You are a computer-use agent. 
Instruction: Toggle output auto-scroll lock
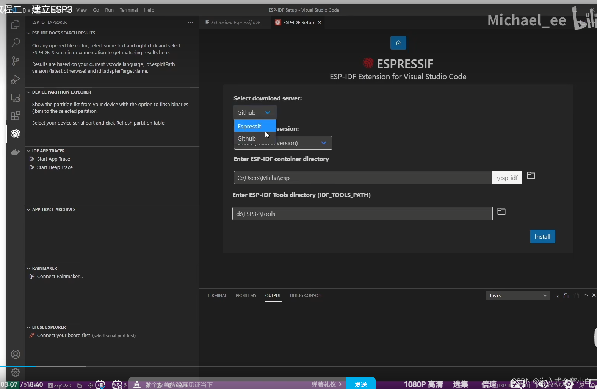point(566,295)
